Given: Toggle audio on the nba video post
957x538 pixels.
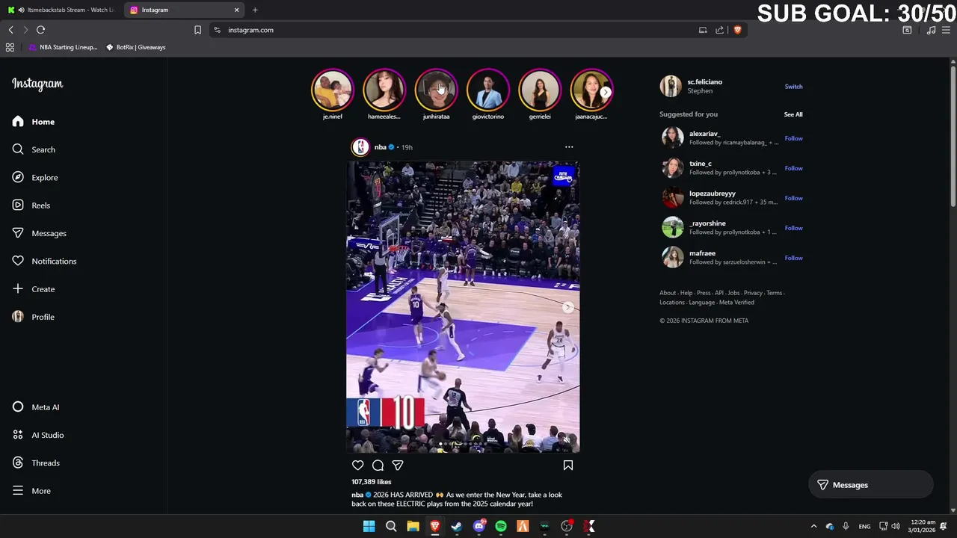Looking at the screenshot, I should (x=566, y=440).
